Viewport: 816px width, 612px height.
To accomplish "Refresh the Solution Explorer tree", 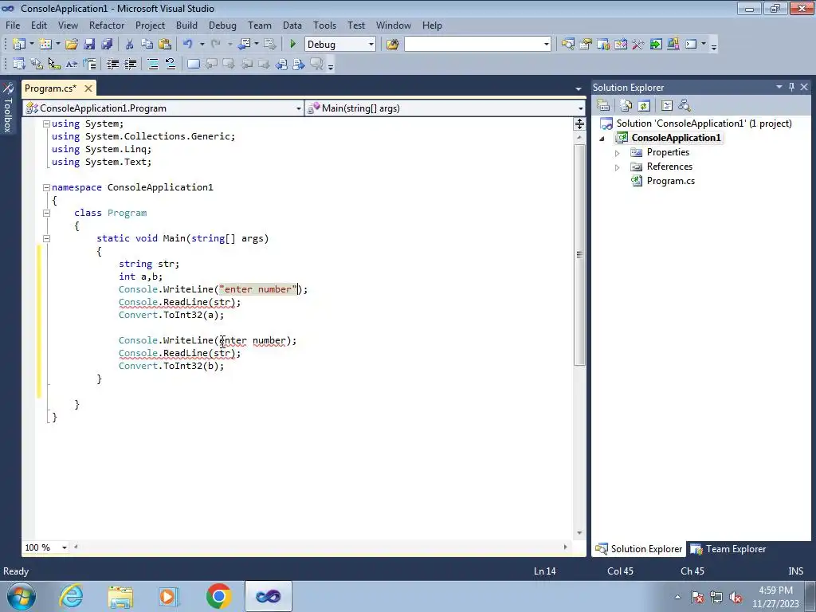I will 644,106.
